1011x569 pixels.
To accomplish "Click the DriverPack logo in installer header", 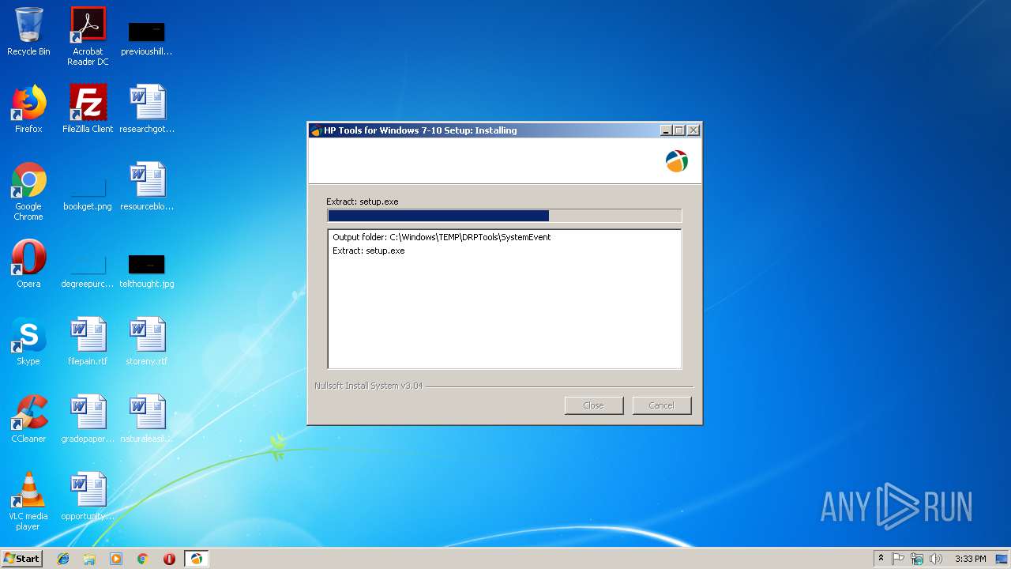I will pyautogui.click(x=677, y=161).
